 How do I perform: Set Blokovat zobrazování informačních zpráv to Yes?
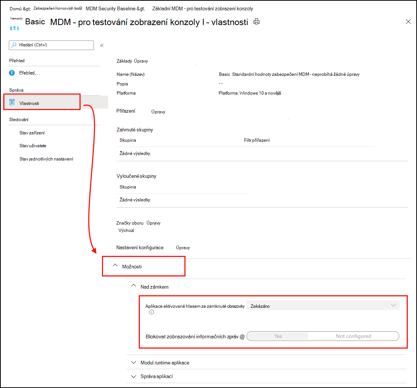click(x=278, y=336)
